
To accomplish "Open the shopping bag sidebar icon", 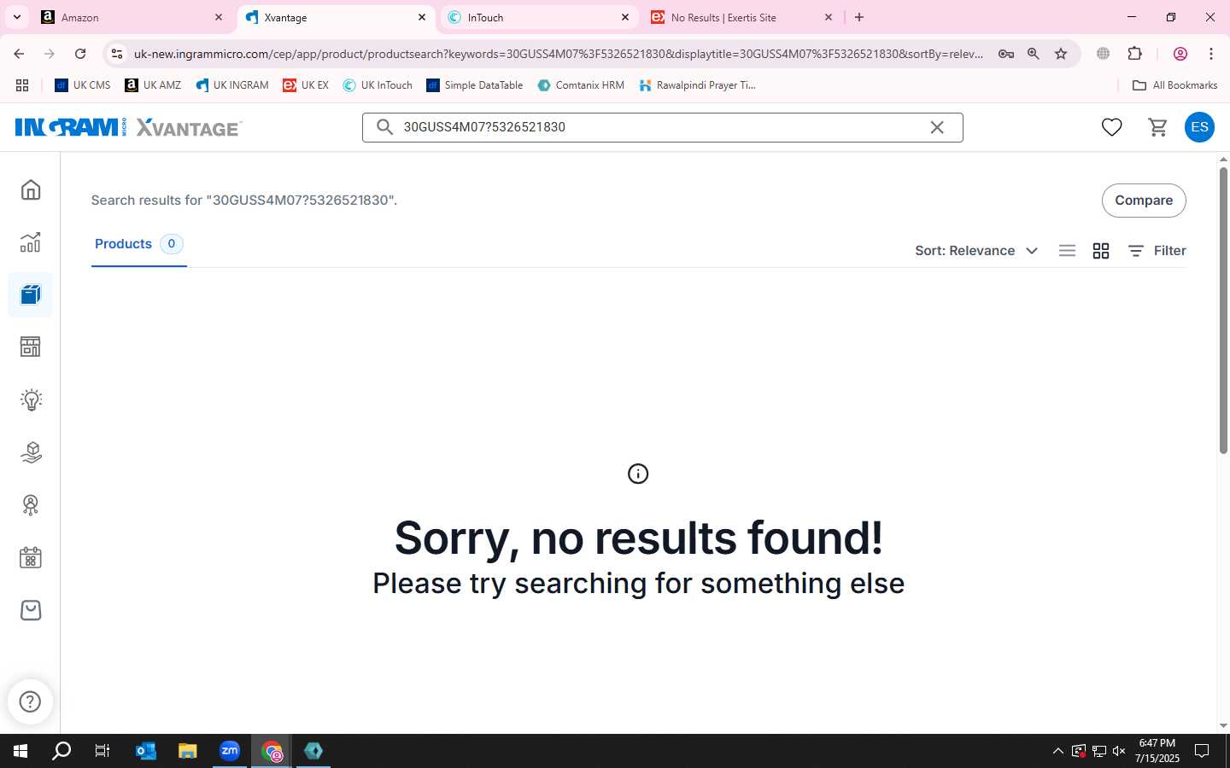I will 31,610.
